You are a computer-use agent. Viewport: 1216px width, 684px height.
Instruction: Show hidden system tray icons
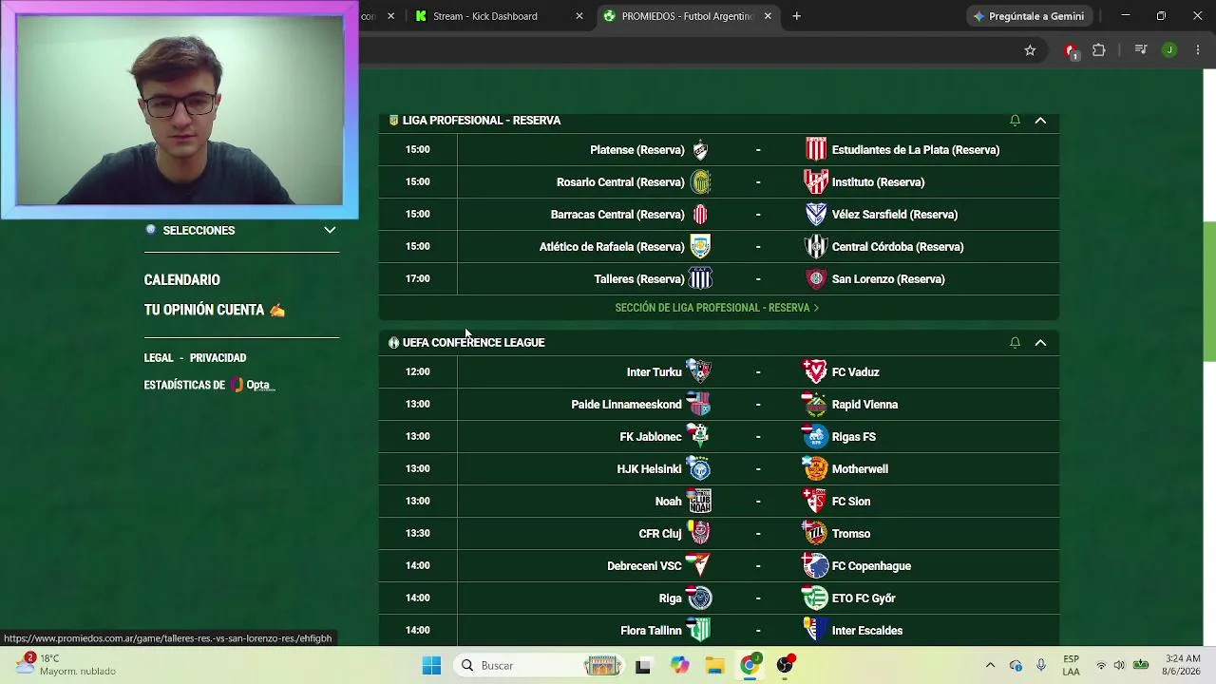pos(990,666)
